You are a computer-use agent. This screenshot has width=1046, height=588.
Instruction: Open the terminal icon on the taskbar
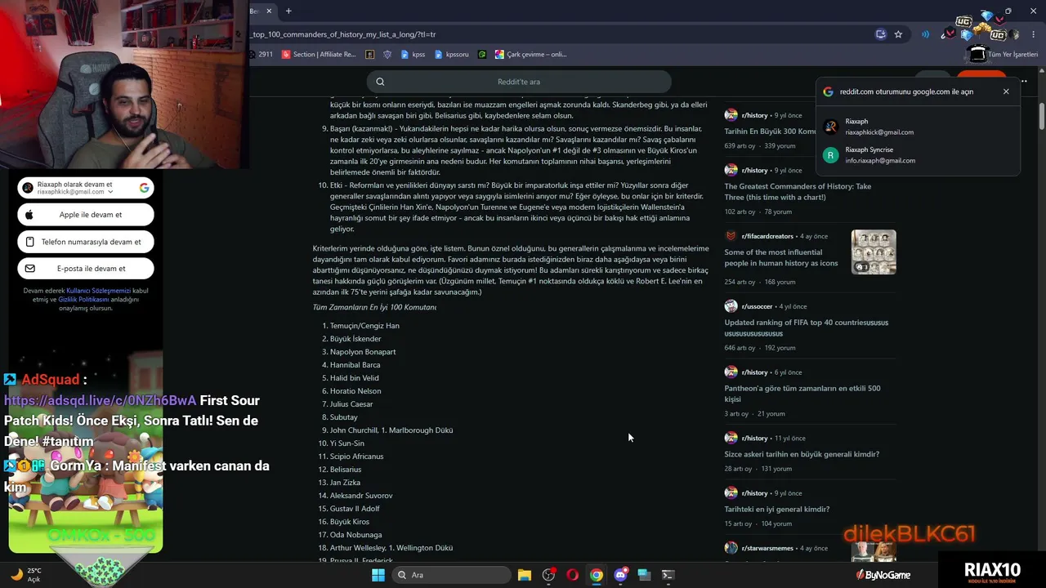668,575
